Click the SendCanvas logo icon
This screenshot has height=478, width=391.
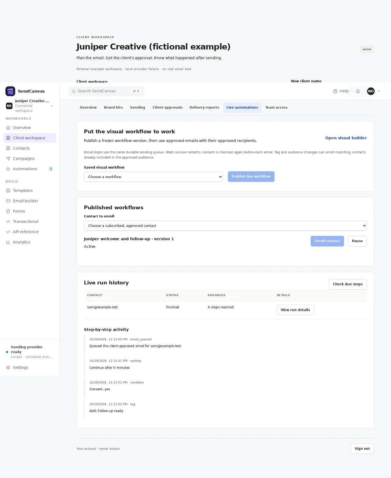(10, 91)
